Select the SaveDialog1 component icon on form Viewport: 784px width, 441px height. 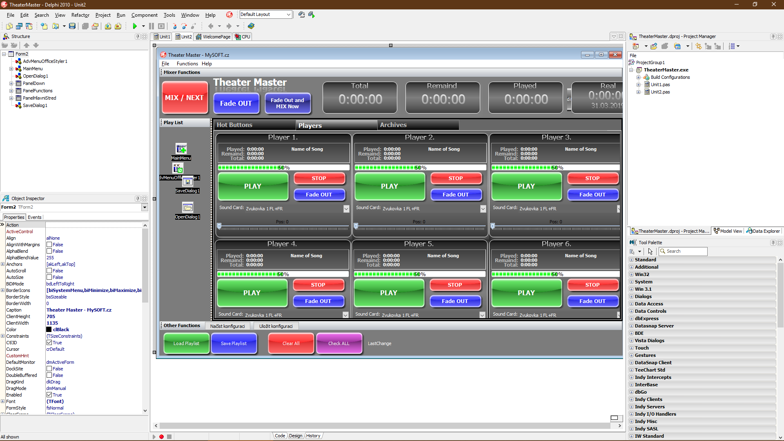coord(187,182)
